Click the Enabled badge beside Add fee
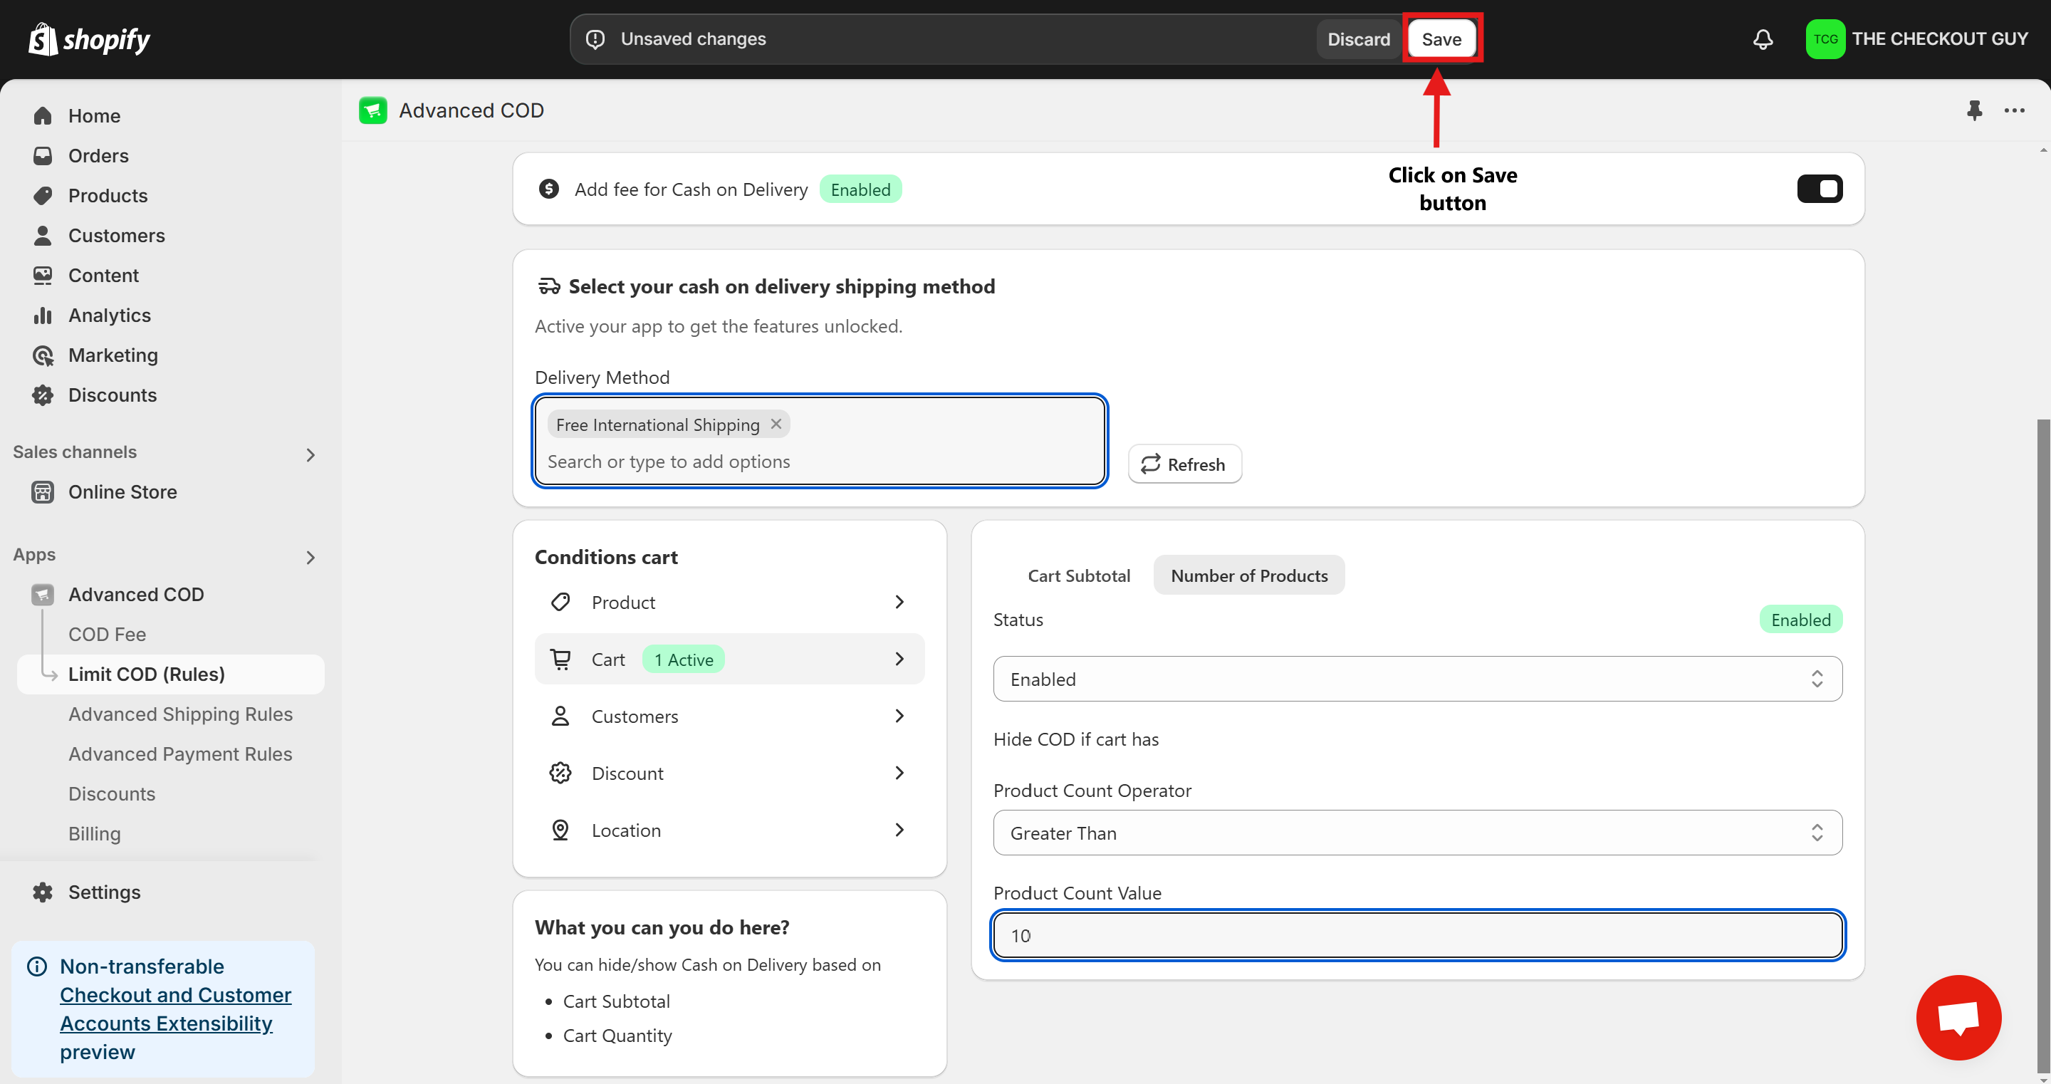Image resolution: width=2051 pixels, height=1084 pixels. pos(860,189)
